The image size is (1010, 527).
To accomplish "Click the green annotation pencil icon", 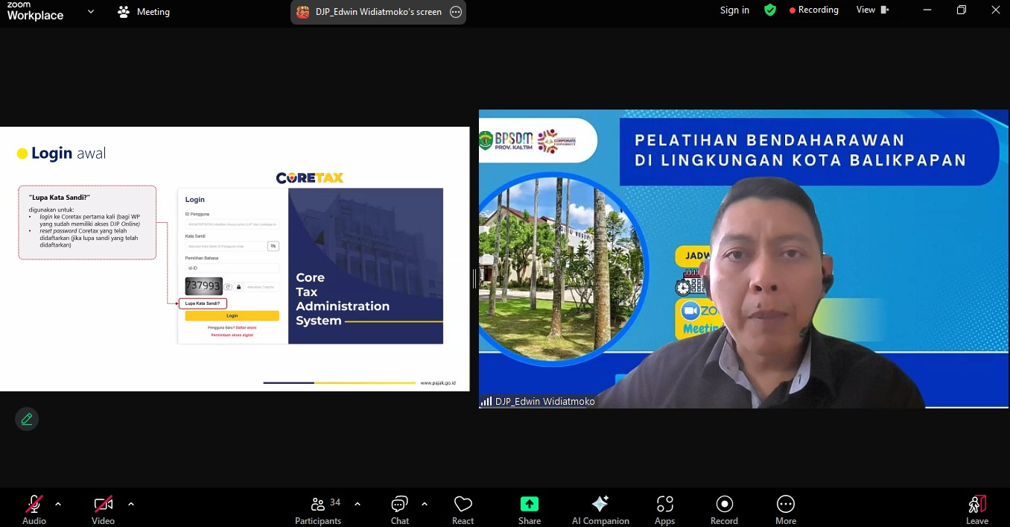I will 27,419.
